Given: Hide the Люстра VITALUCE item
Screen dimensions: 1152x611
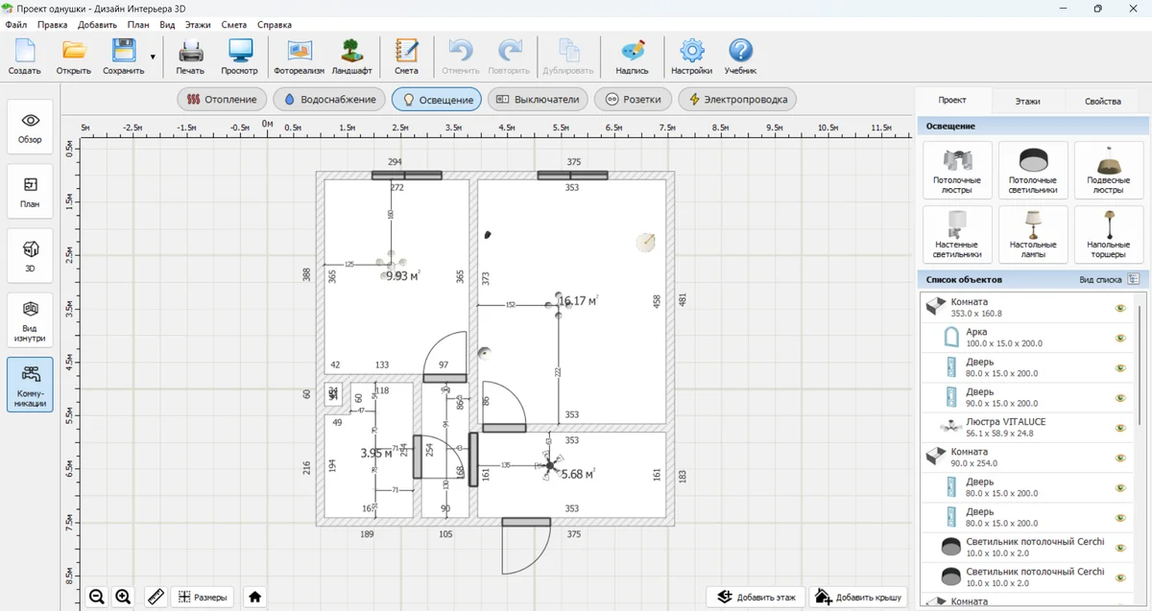Looking at the screenshot, I should pos(1119,428).
